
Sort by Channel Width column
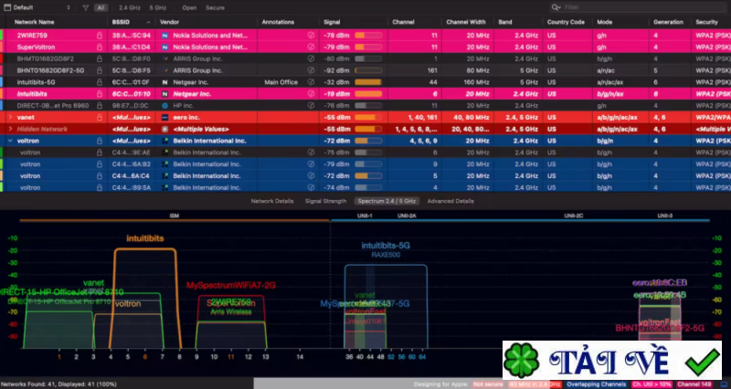(x=466, y=22)
